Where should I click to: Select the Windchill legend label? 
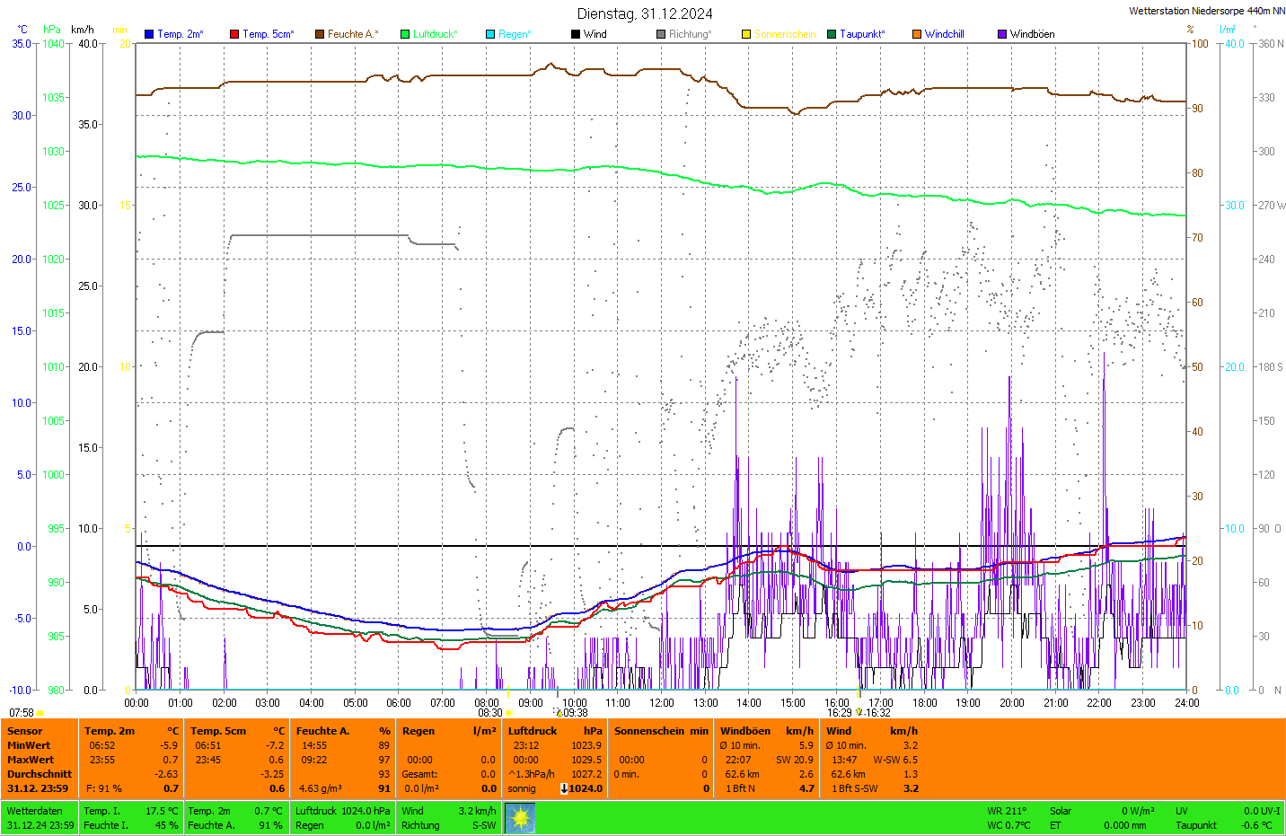tap(944, 34)
